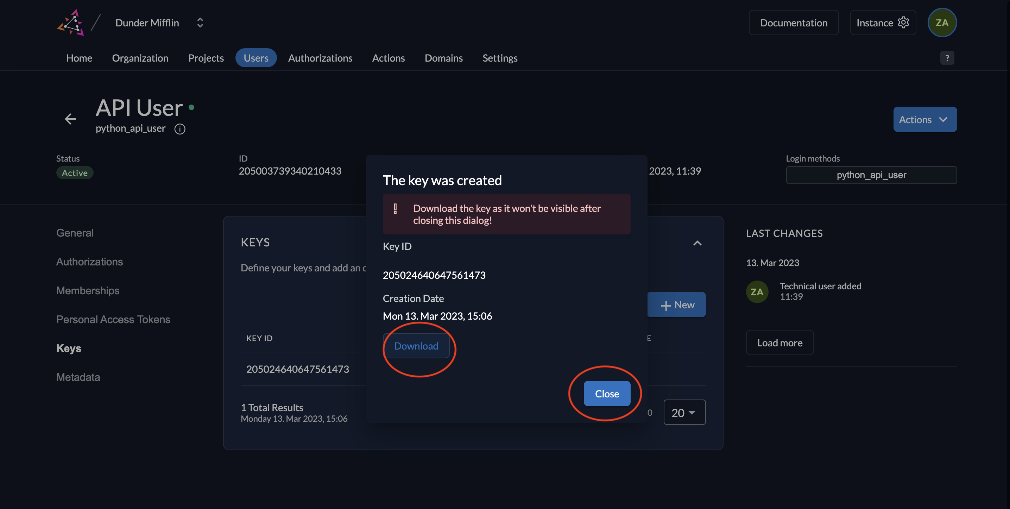The image size is (1010, 509).
Task: Select the Users tab
Action: coord(255,57)
